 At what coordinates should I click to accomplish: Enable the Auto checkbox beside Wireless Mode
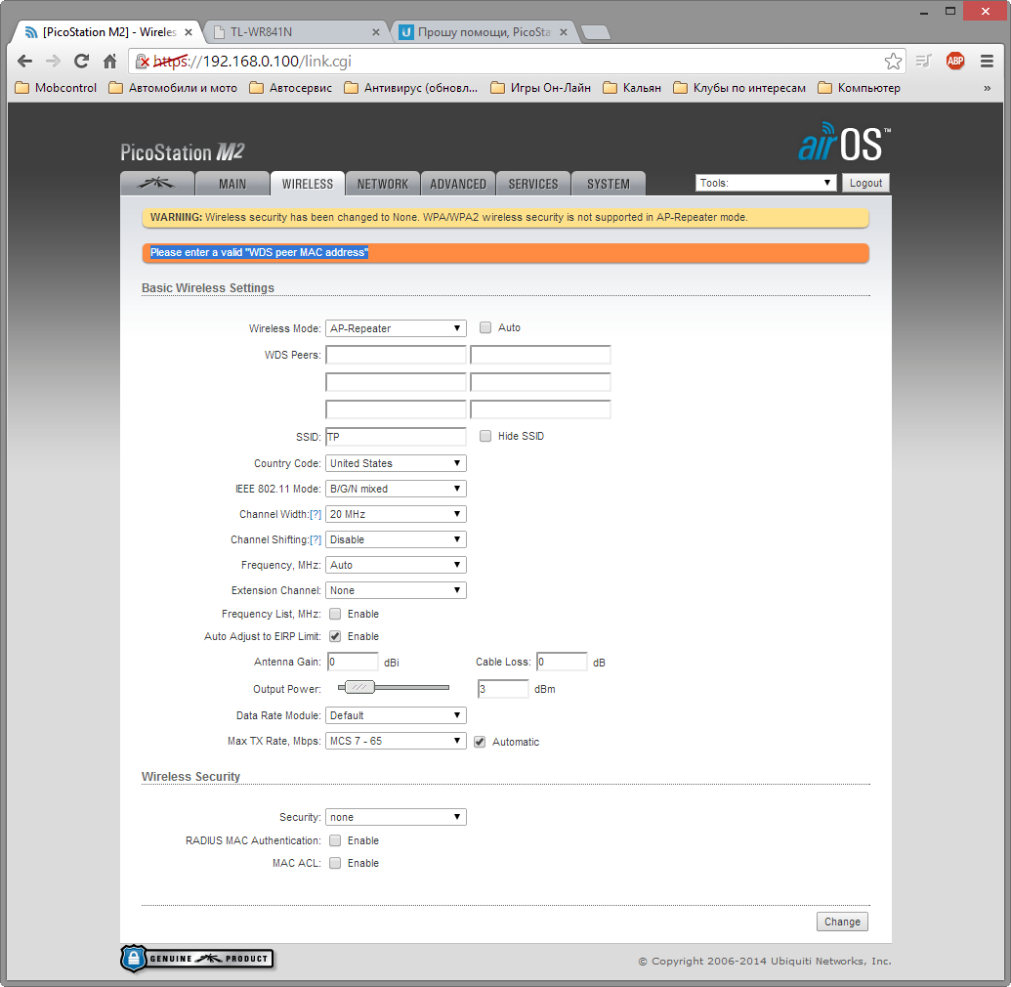[x=485, y=327]
